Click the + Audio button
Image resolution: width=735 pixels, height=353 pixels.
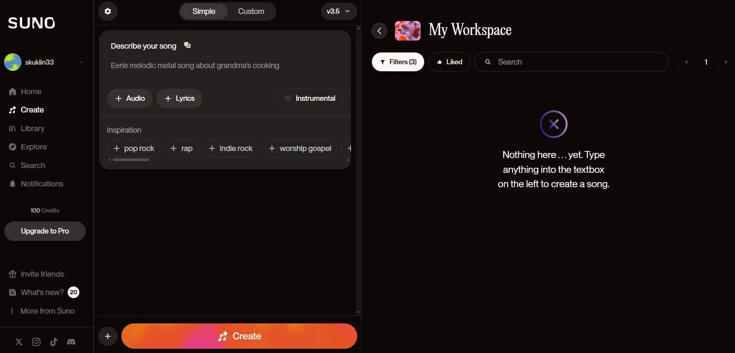(130, 98)
